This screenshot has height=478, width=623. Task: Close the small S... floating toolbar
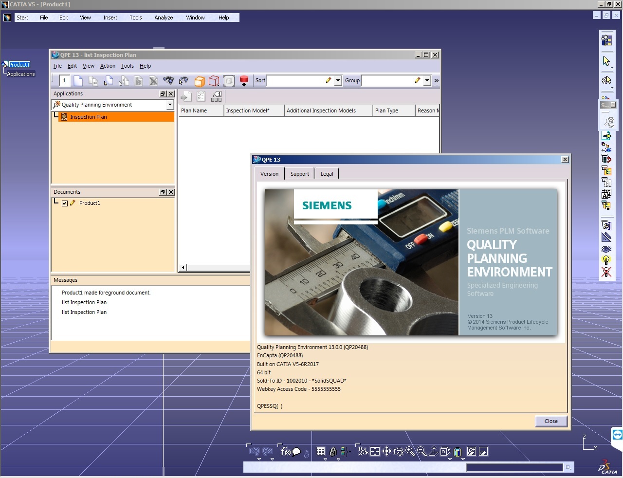(613, 105)
